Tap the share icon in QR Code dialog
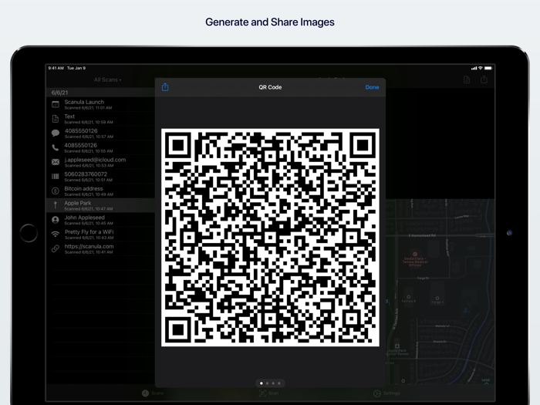Screen dimensions: 540x405 [165, 87]
